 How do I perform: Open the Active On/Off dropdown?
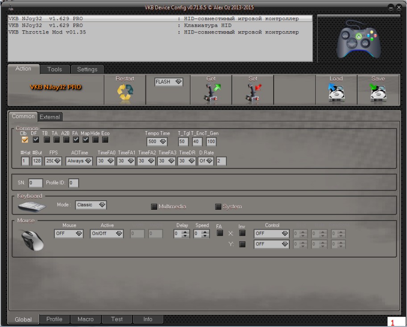tap(107, 234)
